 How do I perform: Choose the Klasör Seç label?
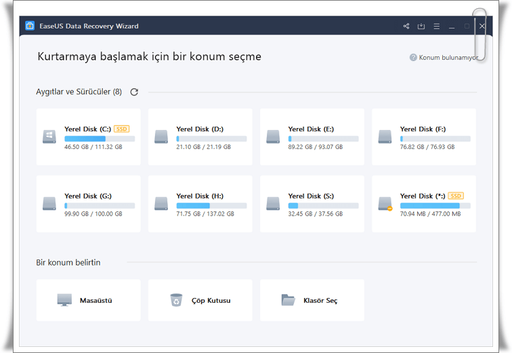[x=320, y=300]
